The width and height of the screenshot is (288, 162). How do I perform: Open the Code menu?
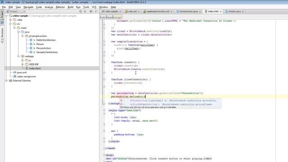click(x=39, y=7)
